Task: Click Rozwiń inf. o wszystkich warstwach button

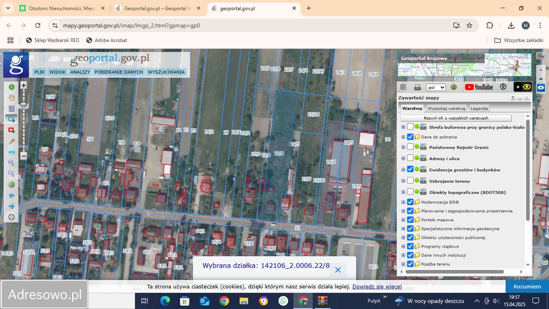Action: point(456,118)
